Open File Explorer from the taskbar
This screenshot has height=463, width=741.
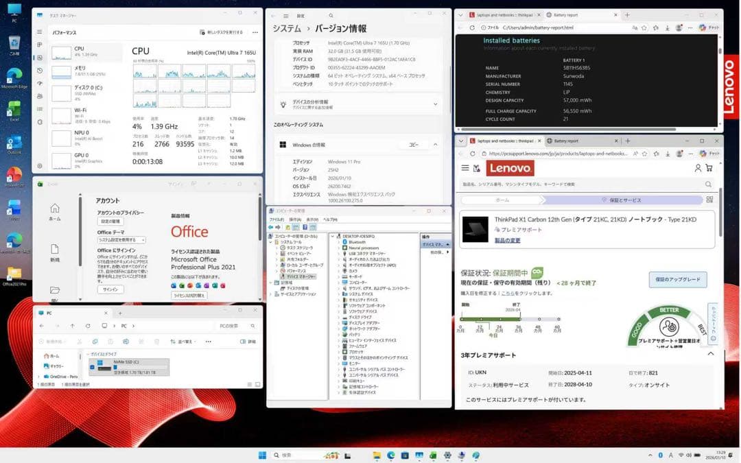[377, 455]
